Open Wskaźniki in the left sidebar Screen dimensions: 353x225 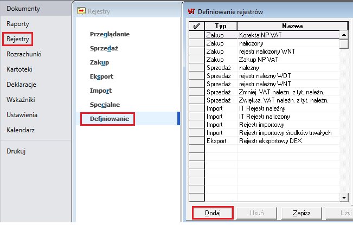point(21,100)
